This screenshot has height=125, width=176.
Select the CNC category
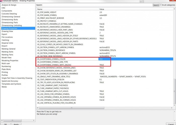(4, 8)
